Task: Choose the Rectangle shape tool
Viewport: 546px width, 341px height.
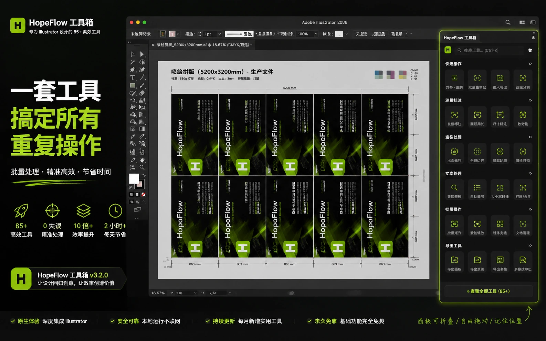Action: click(x=133, y=85)
